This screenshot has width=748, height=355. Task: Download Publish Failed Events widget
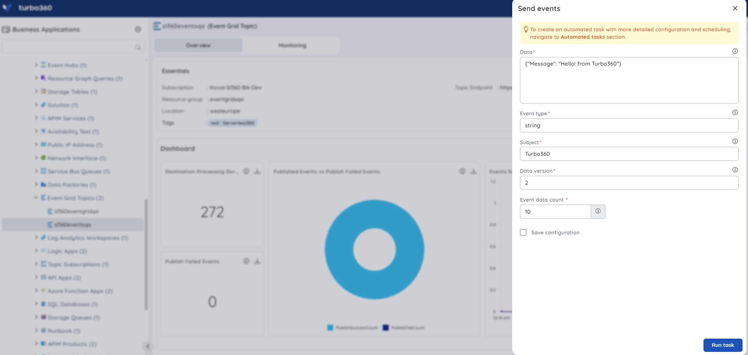(257, 261)
